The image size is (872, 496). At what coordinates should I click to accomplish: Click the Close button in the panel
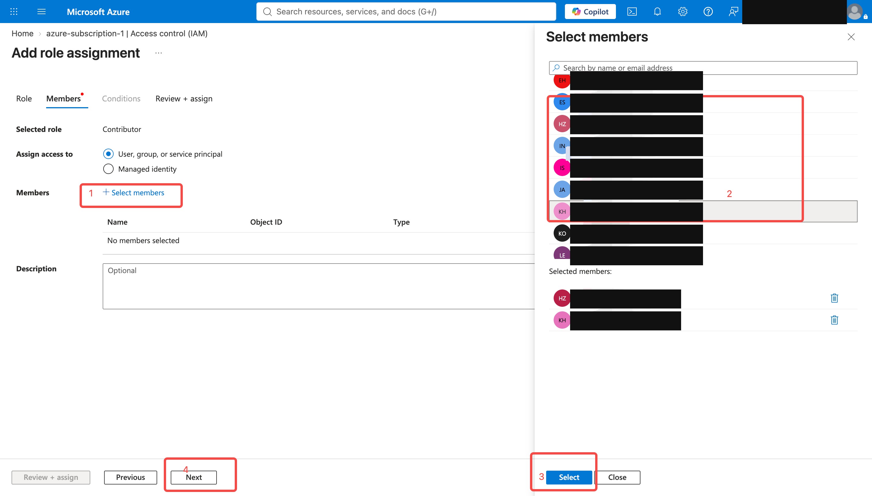tap(617, 477)
